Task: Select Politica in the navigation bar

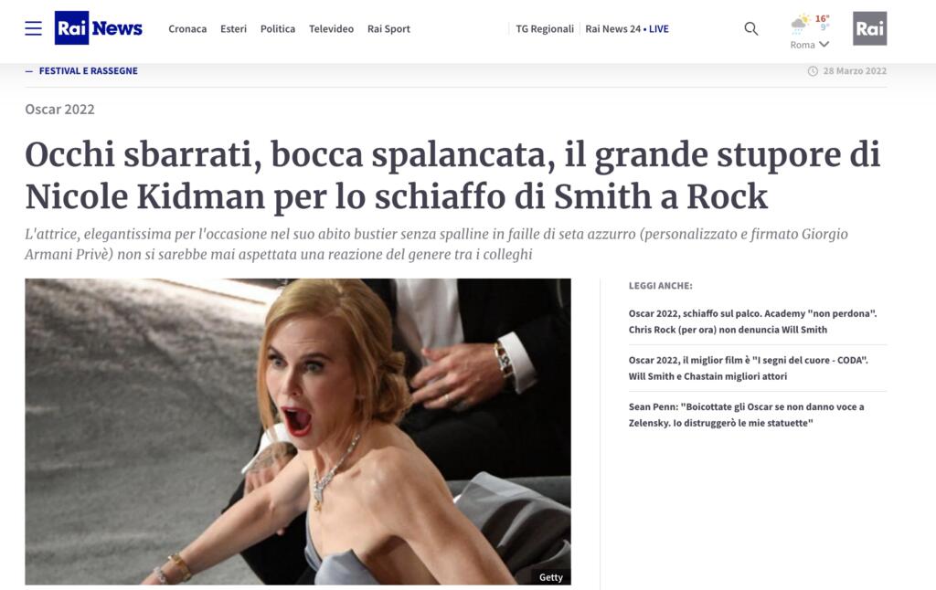Action: (278, 28)
